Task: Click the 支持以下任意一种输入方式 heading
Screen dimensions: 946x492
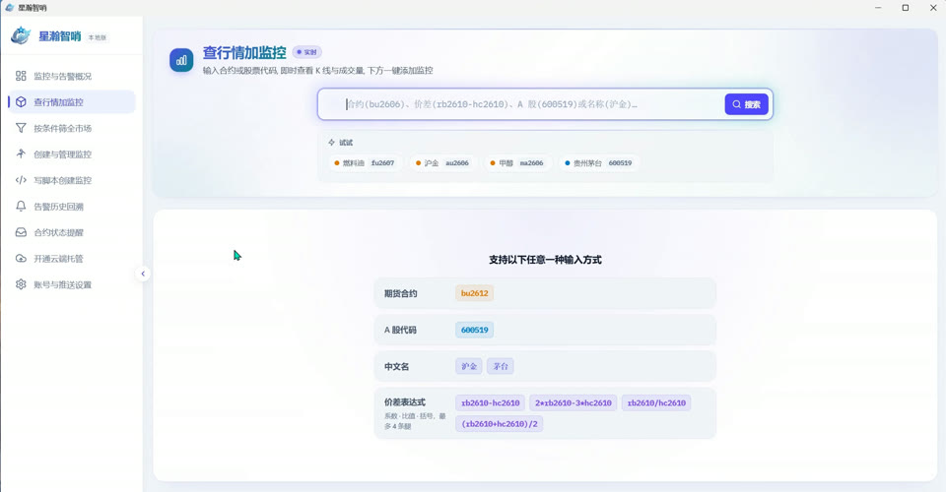Action: pyautogui.click(x=545, y=260)
